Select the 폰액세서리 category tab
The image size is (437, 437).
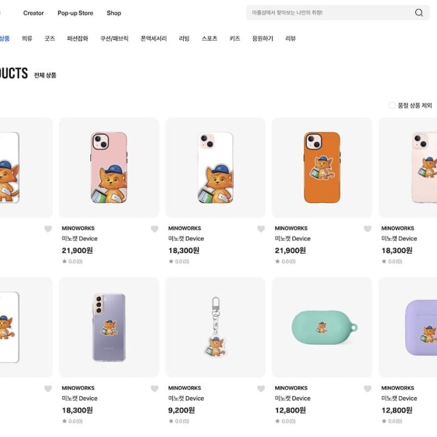pos(154,39)
